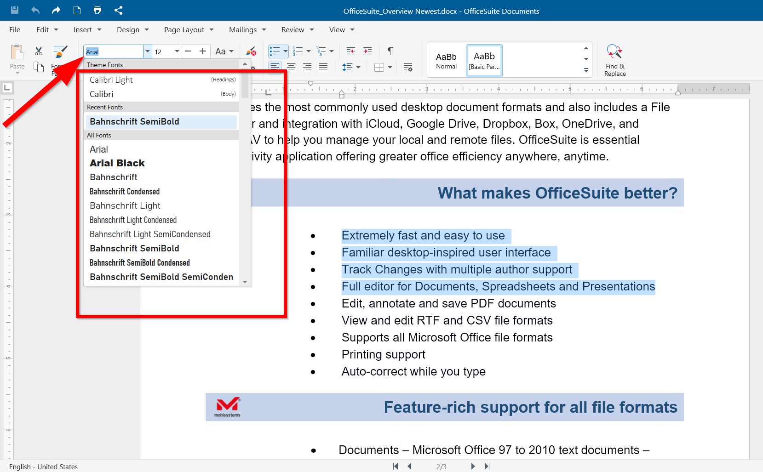
Task: Toggle center alignment
Action: (x=291, y=67)
